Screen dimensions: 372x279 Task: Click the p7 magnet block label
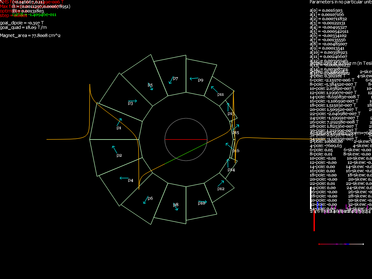point(175,78)
